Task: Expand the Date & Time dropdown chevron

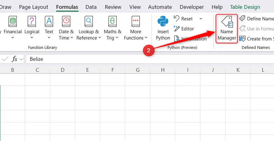Action: point(72,38)
